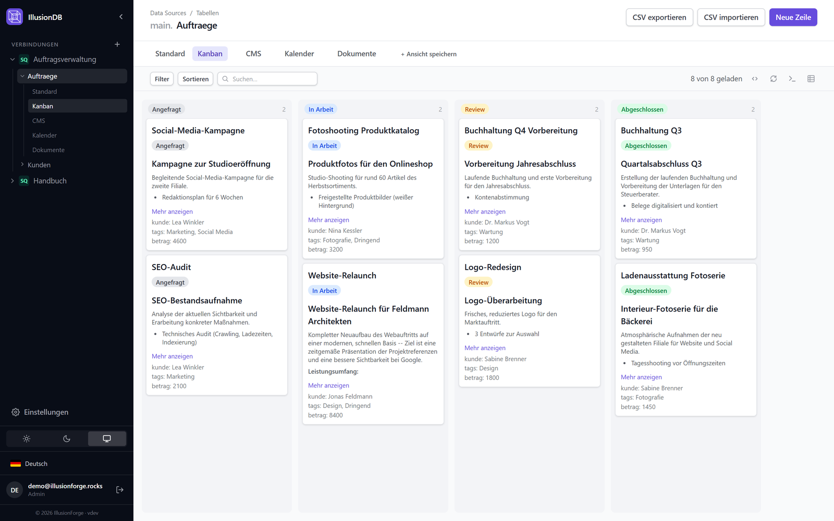Open the Filter button

coord(162,79)
